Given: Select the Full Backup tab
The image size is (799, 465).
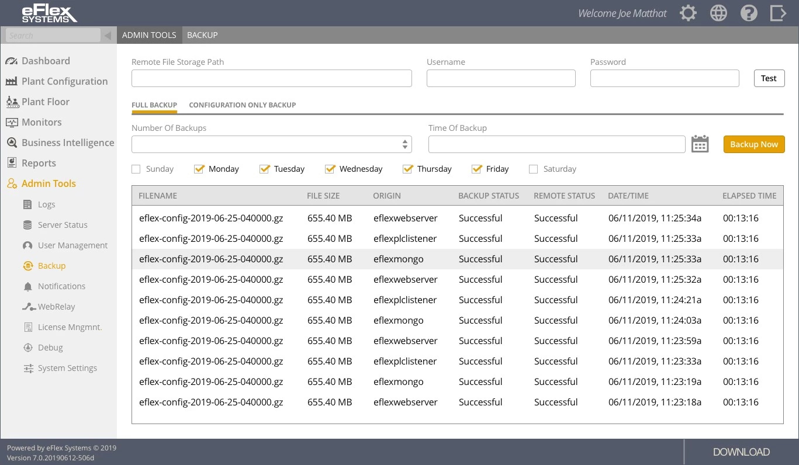Looking at the screenshot, I should [154, 105].
